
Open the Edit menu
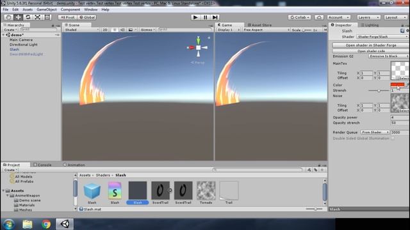tap(15, 10)
